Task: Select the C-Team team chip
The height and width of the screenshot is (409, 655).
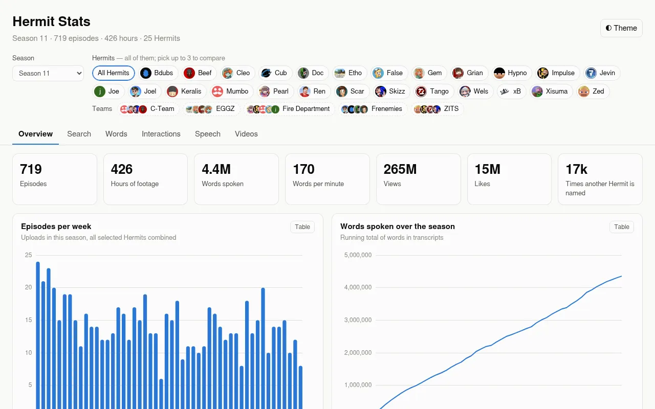Action: click(x=148, y=109)
